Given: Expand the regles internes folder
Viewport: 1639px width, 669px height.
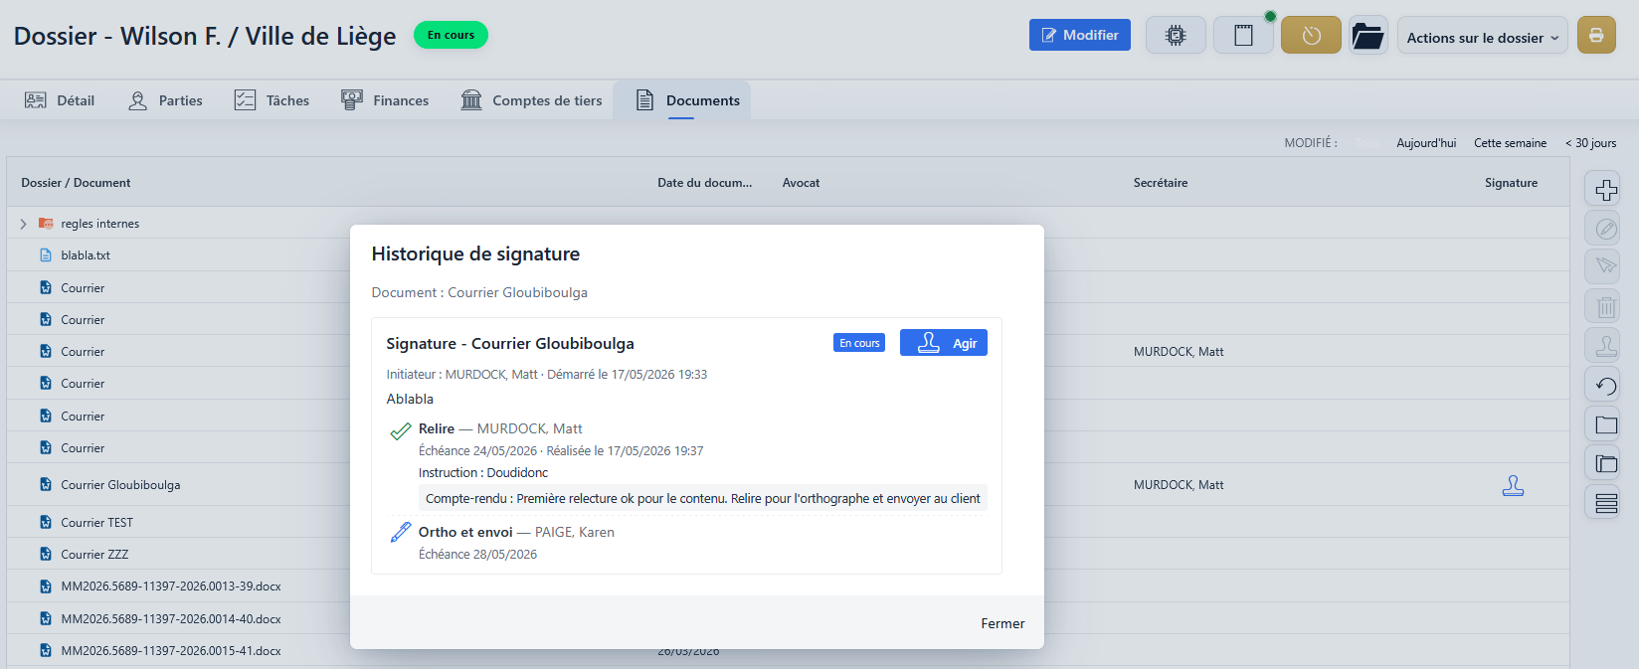Looking at the screenshot, I should coord(23,224).
